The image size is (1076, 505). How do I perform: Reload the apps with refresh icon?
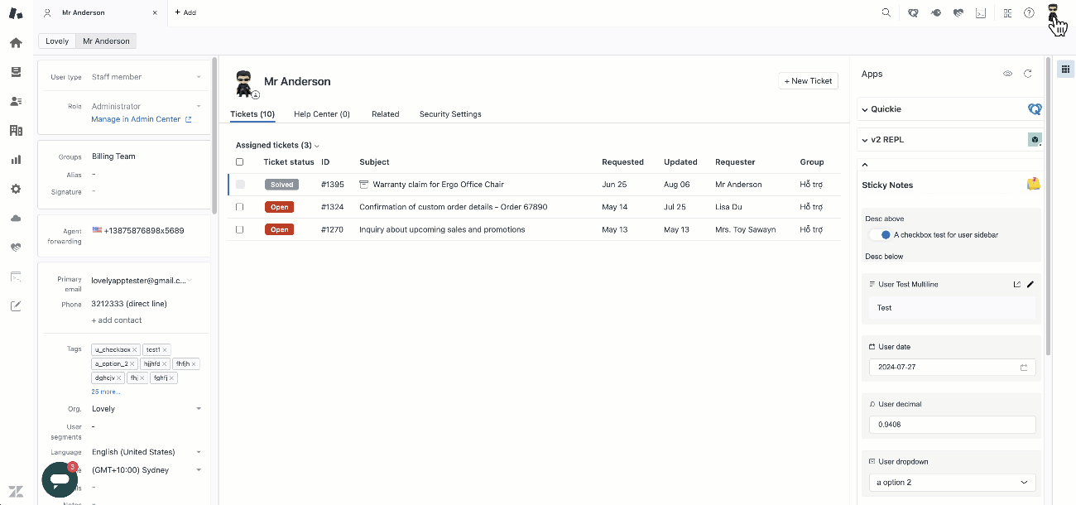pyautogui.click(x=1028, y=74)
